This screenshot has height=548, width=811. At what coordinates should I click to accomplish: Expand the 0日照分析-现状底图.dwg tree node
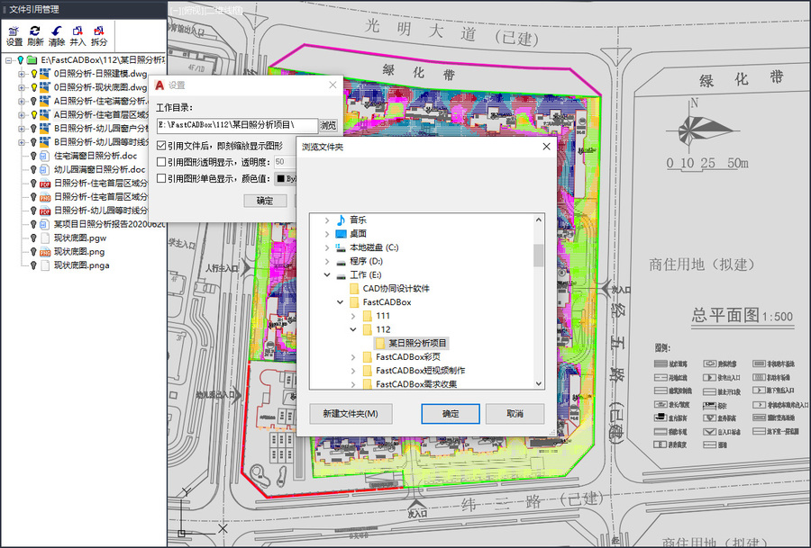click(x=22, y=88)
